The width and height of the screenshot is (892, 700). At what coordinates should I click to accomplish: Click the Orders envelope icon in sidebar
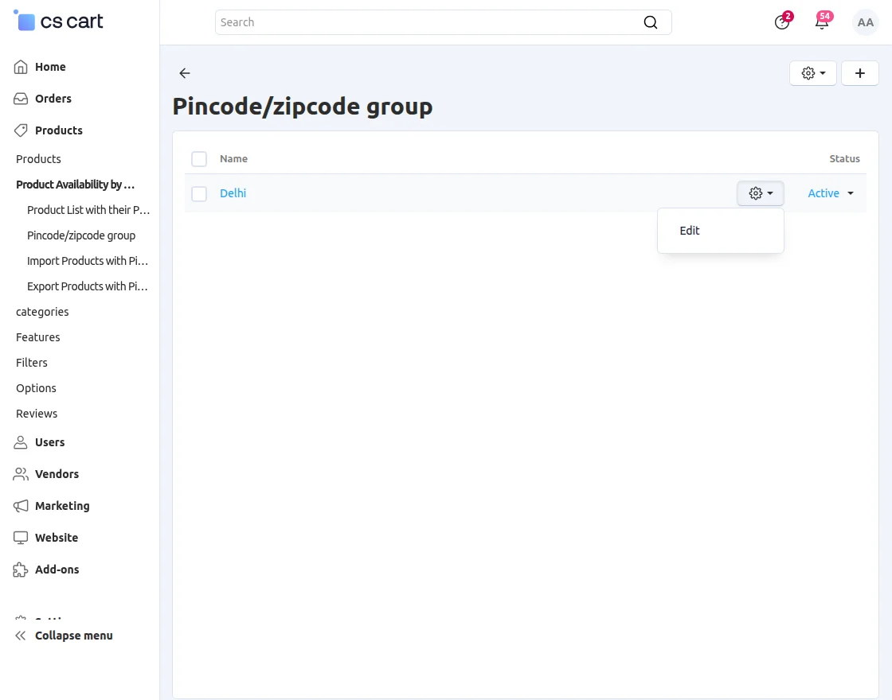click(20, 99)
